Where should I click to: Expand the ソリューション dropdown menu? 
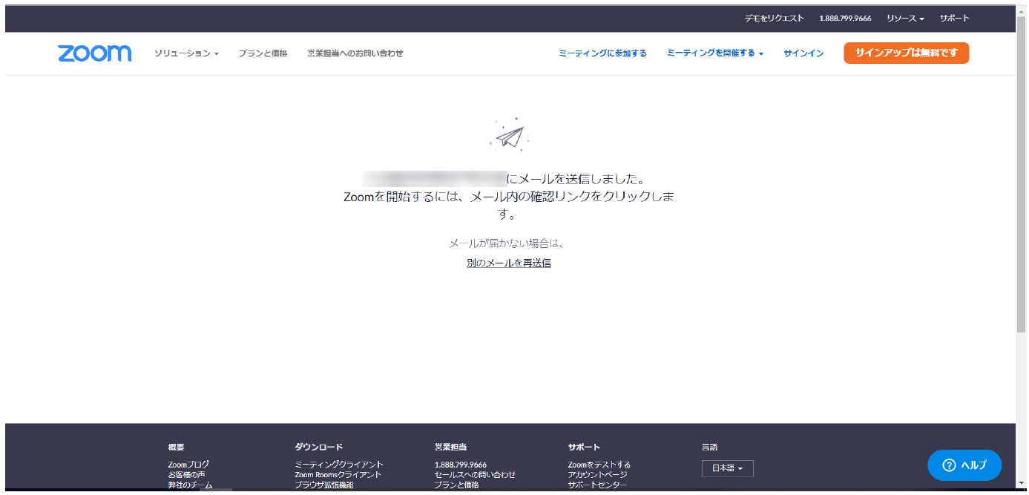186,53
